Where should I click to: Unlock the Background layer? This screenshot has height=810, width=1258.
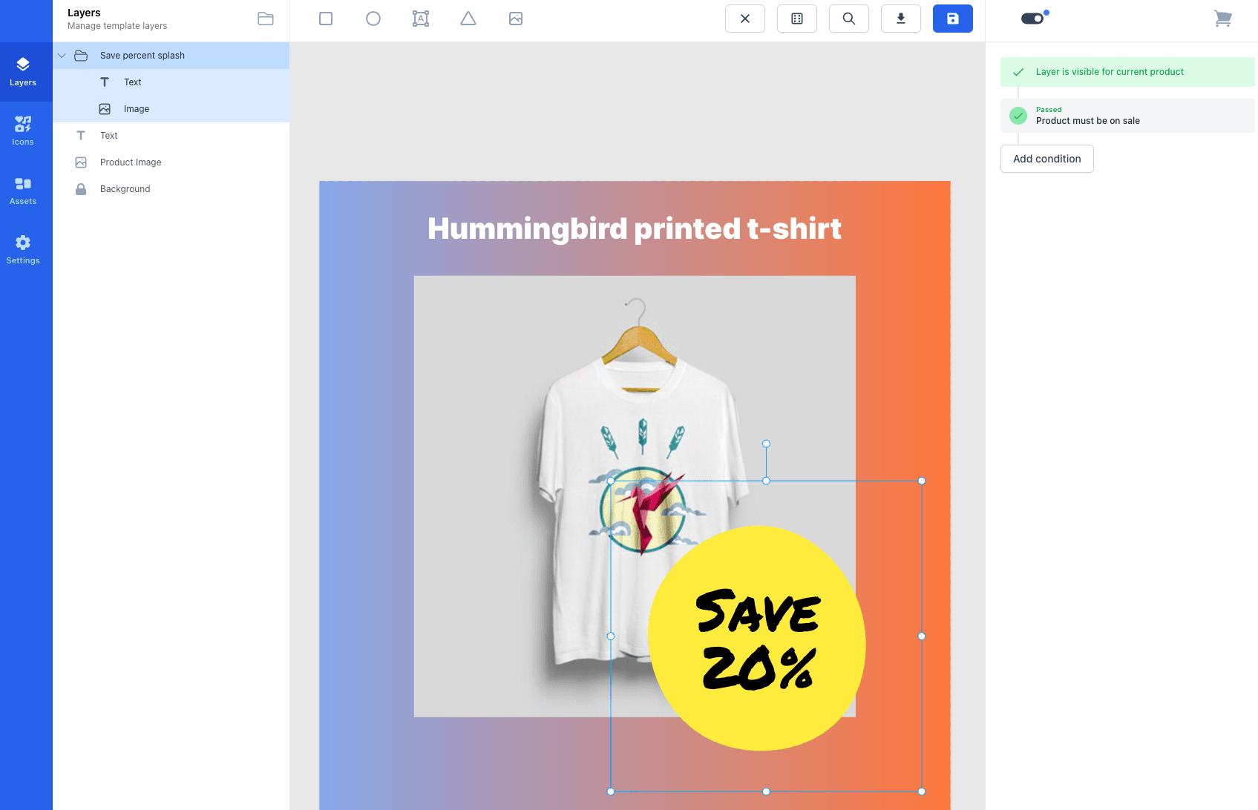click(80, 189)
